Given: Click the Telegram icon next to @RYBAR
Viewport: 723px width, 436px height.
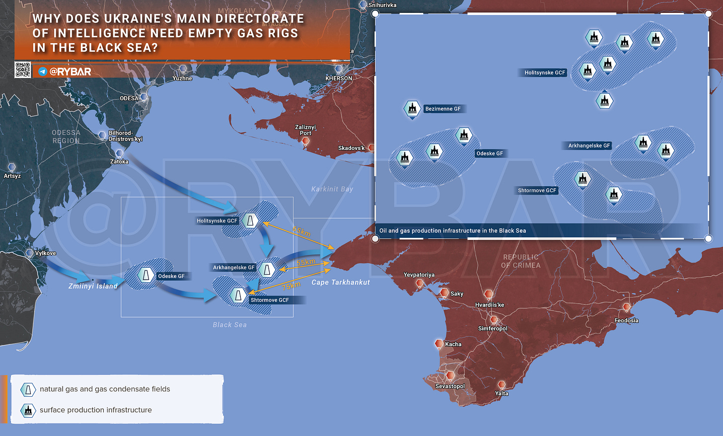Looking at the screenshot, I should point(43,72).
